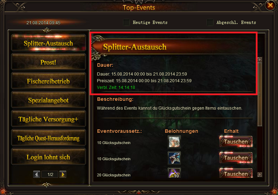This screenshot has width=278, height=195.
Task: Open Tägliche Quest-Herausforderung event
Action: 48,138
